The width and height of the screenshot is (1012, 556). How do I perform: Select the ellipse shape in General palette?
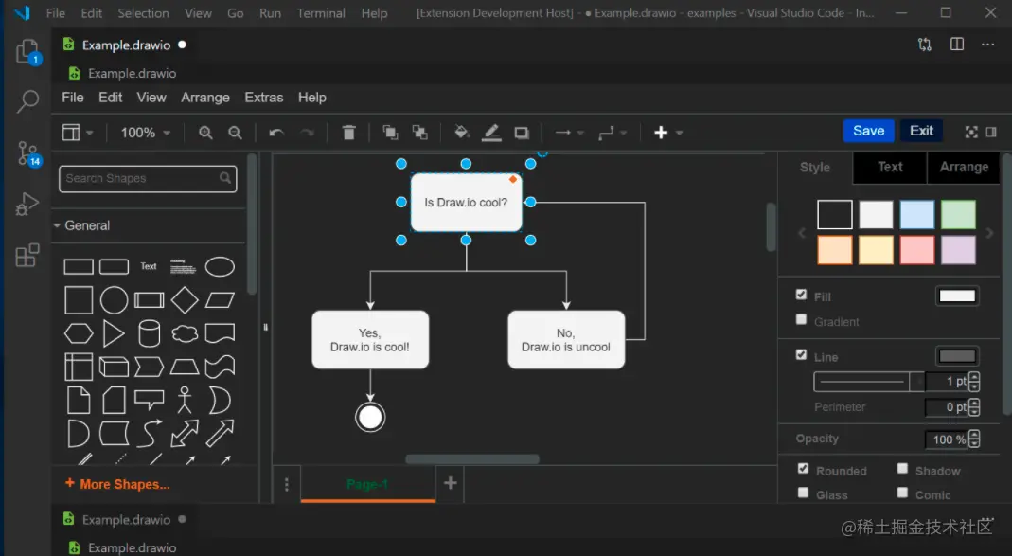pyautogui.click(x=220, y=267)
